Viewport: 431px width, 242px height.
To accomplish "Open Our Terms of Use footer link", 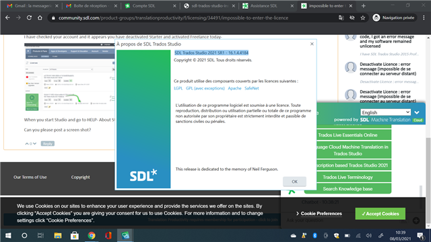I will 30,177.
